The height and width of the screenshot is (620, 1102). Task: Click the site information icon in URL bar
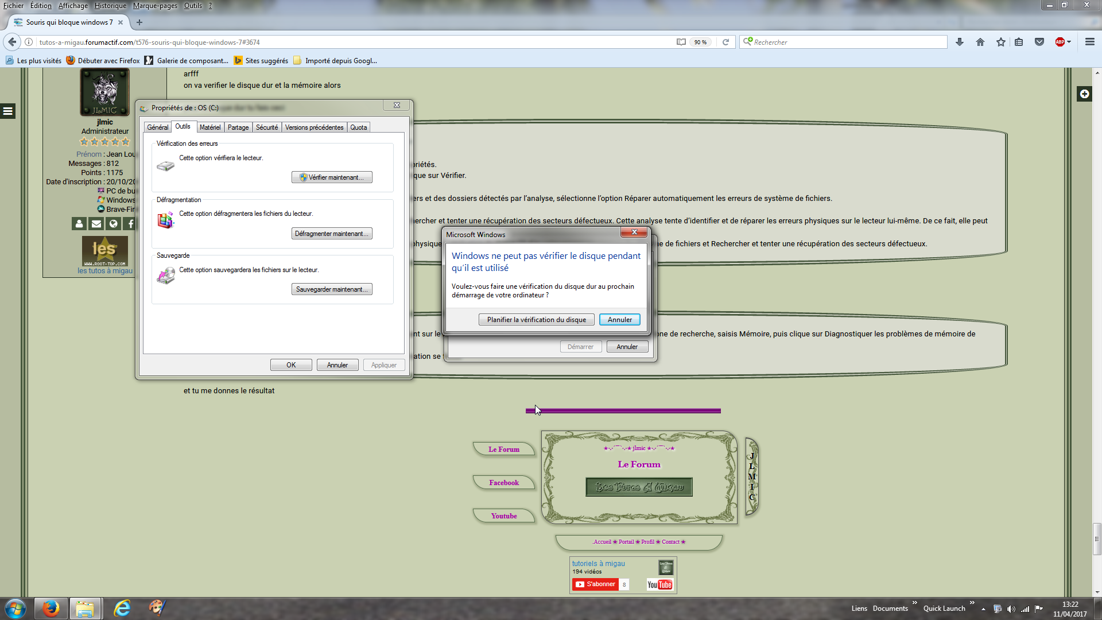[29, 42]
